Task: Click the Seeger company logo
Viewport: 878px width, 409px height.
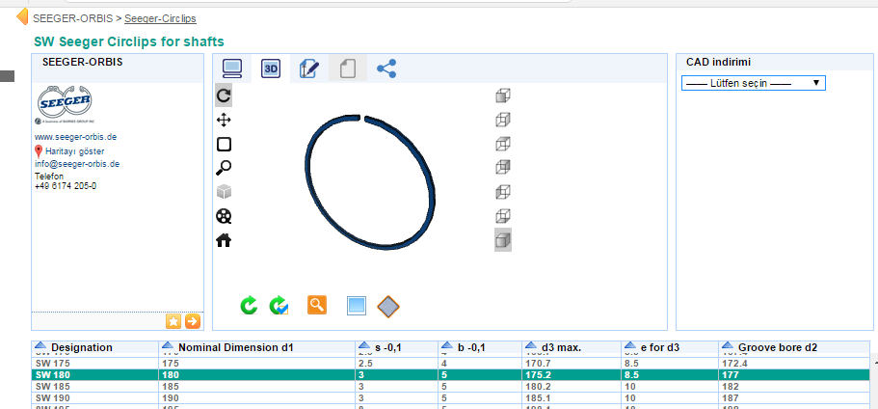Action: pos(65,104)
